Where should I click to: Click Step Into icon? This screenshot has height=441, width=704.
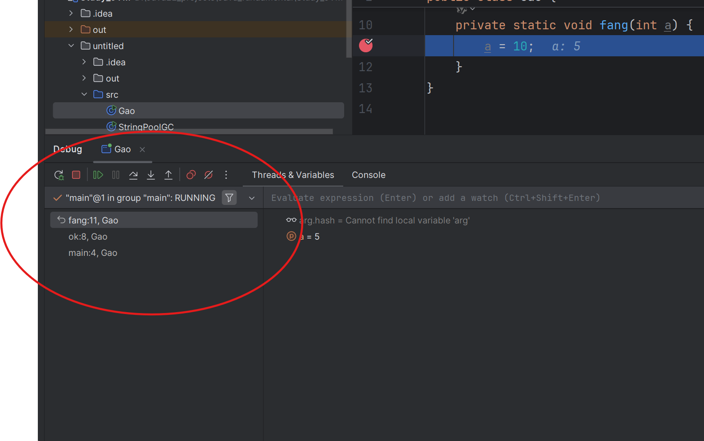(x=151, y=175)
